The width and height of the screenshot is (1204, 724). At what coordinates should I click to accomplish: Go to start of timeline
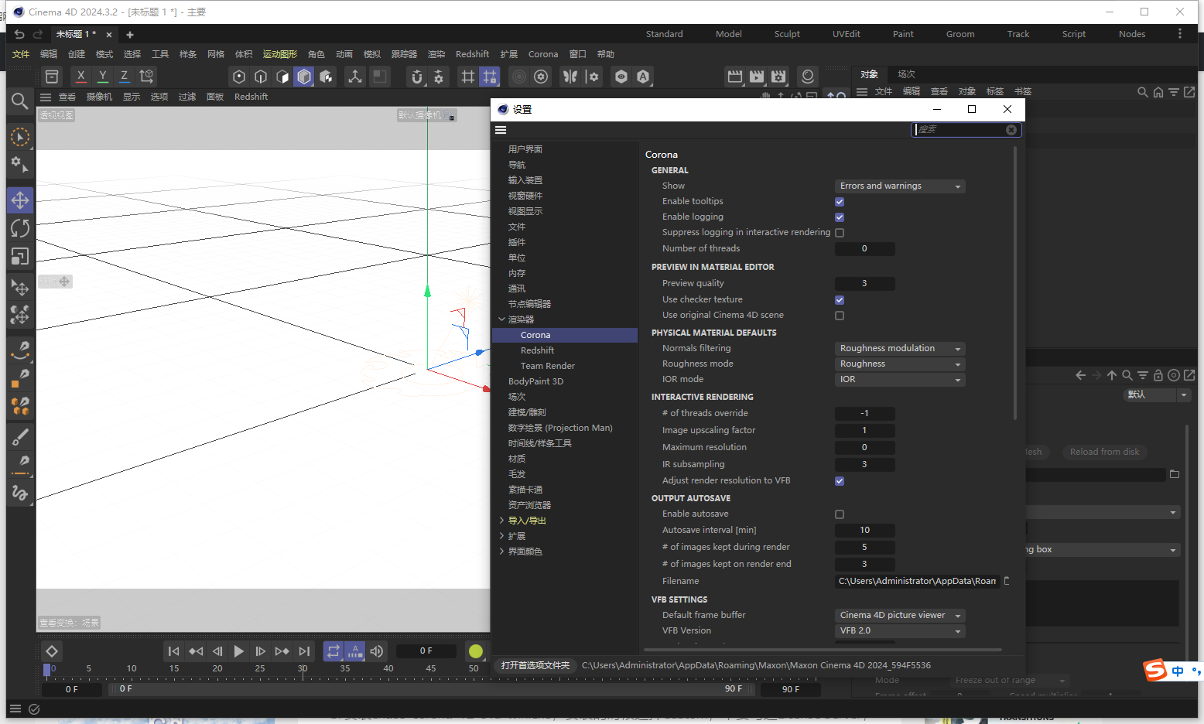click(x=173, y=651)
